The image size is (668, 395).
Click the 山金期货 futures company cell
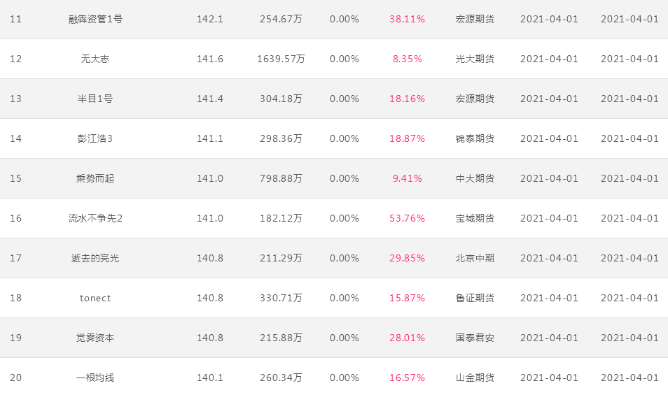475,378
